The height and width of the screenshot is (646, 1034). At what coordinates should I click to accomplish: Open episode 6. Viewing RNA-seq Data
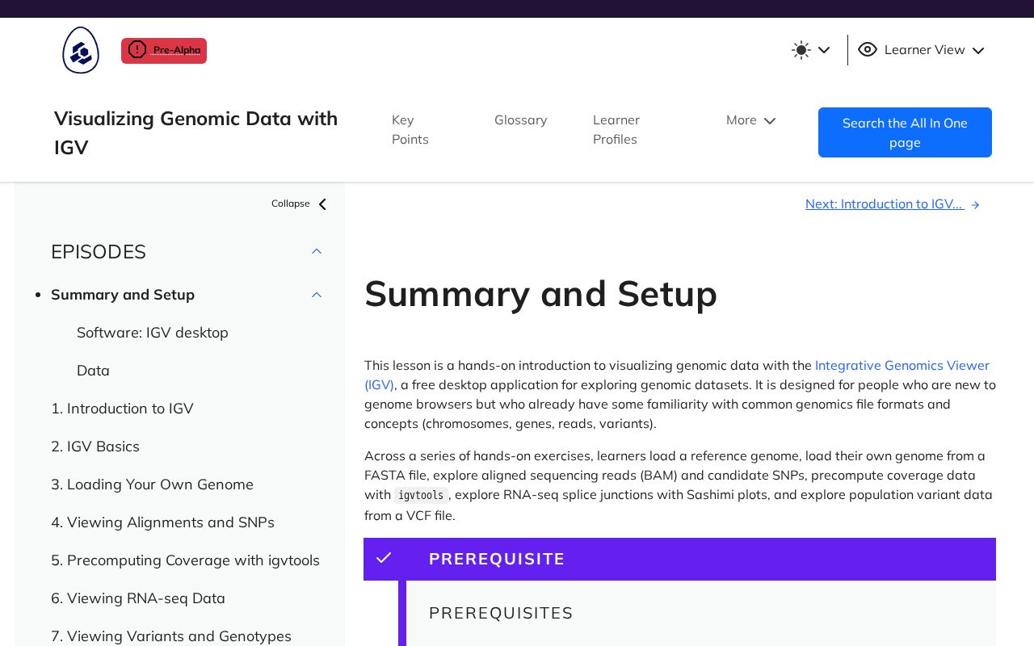(x=138, y=598)
